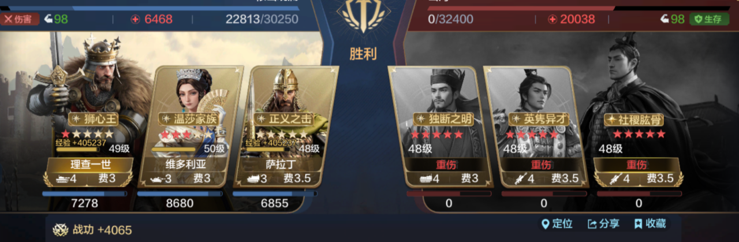Click the 战功 merit badge icon
This screenshot has height=242, width=739.
61,230
